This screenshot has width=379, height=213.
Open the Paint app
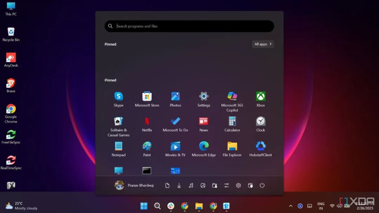(147, 149)
